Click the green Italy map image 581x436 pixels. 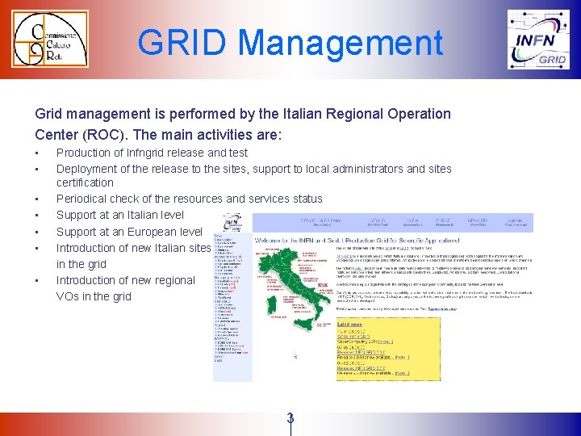pyautogui.click(x=293, y=289)
